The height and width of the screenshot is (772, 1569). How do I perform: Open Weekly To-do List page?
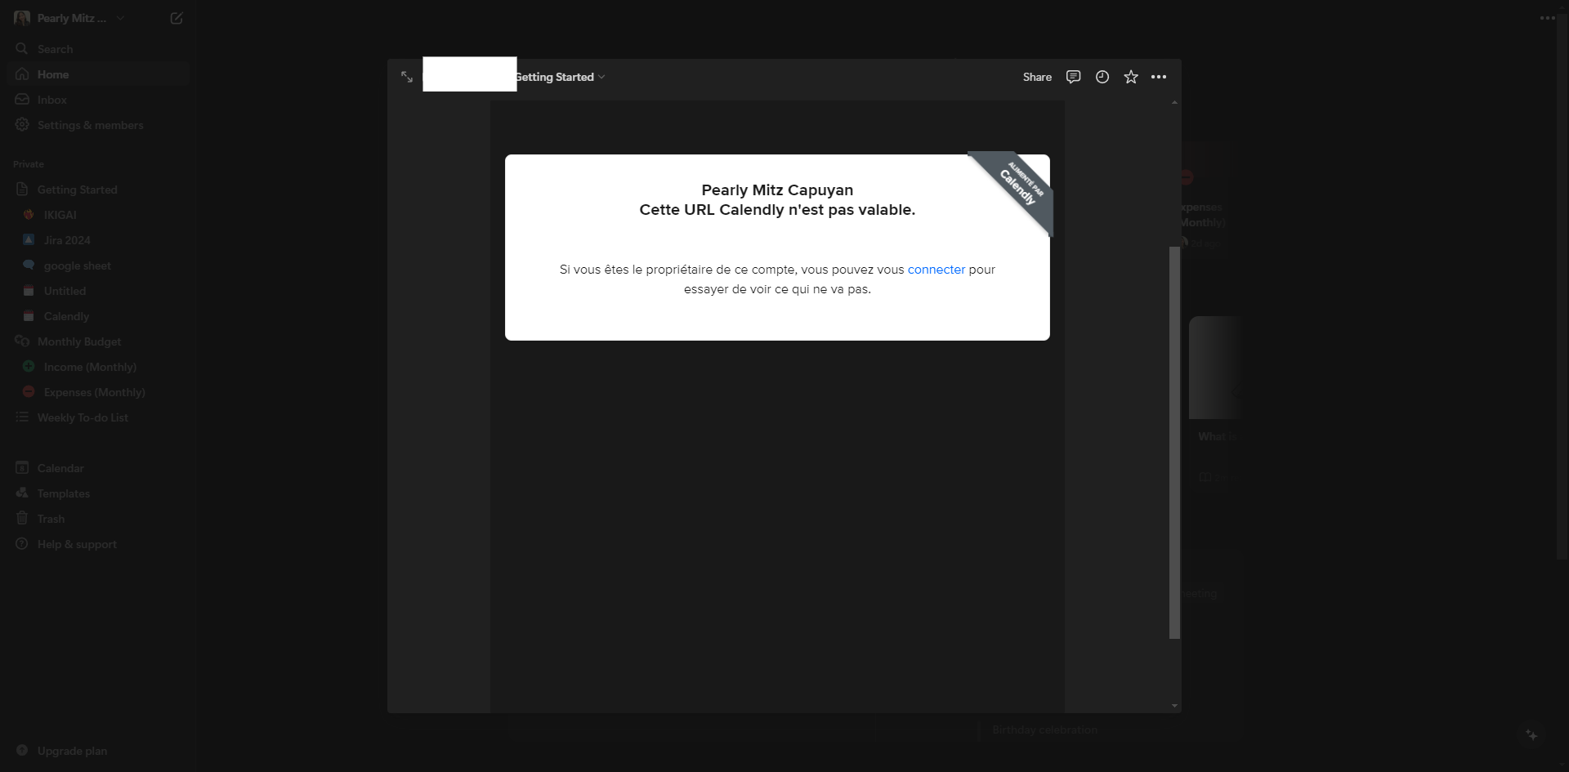98,417
